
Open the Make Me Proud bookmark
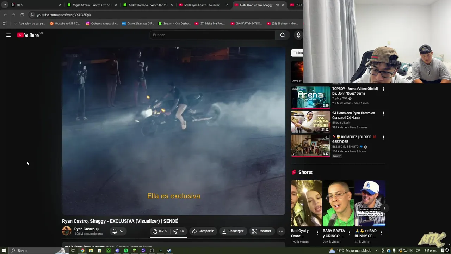pos(210,24)
